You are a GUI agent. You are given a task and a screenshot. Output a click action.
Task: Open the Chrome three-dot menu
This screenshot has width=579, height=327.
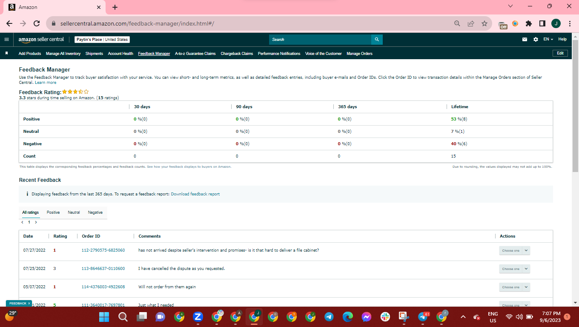pyautogui.click(x=570, y=23)
